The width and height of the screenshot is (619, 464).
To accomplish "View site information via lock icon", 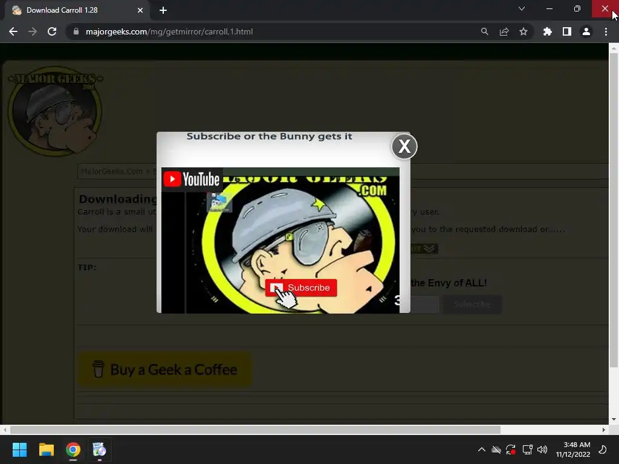I will (76, 31).
